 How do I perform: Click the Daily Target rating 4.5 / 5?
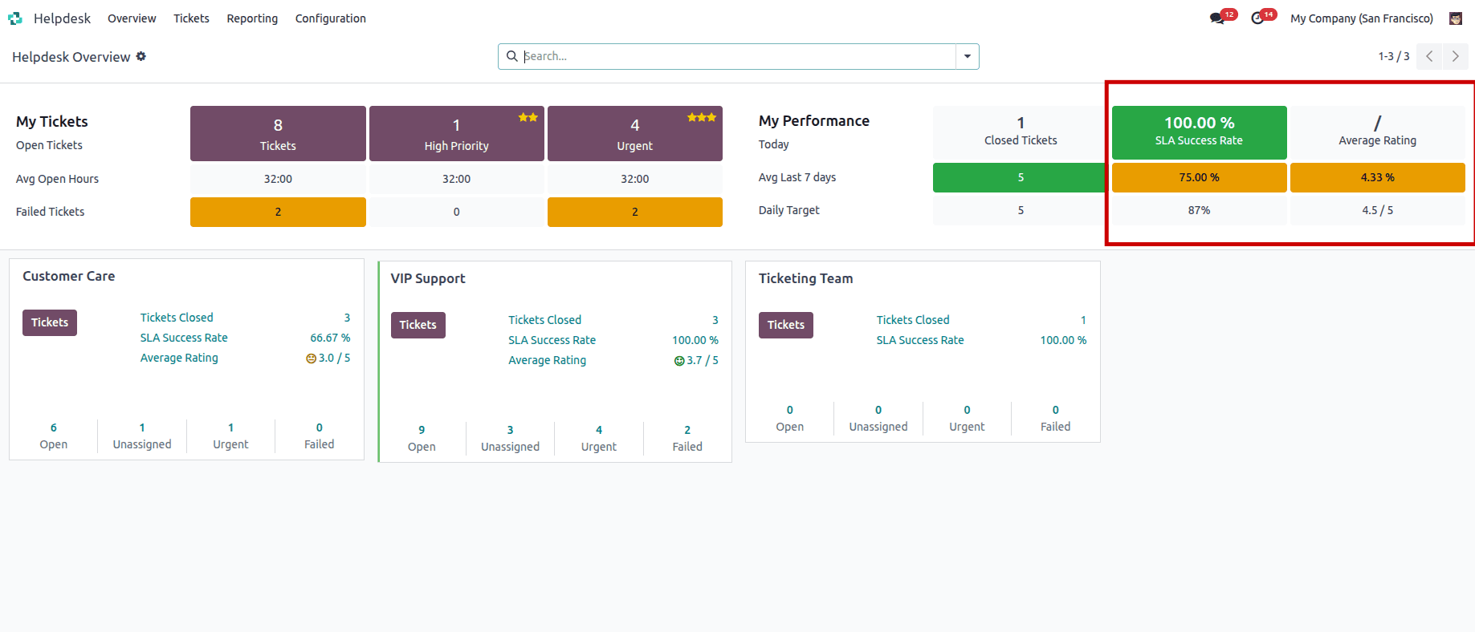click(x=1377, y=210)
